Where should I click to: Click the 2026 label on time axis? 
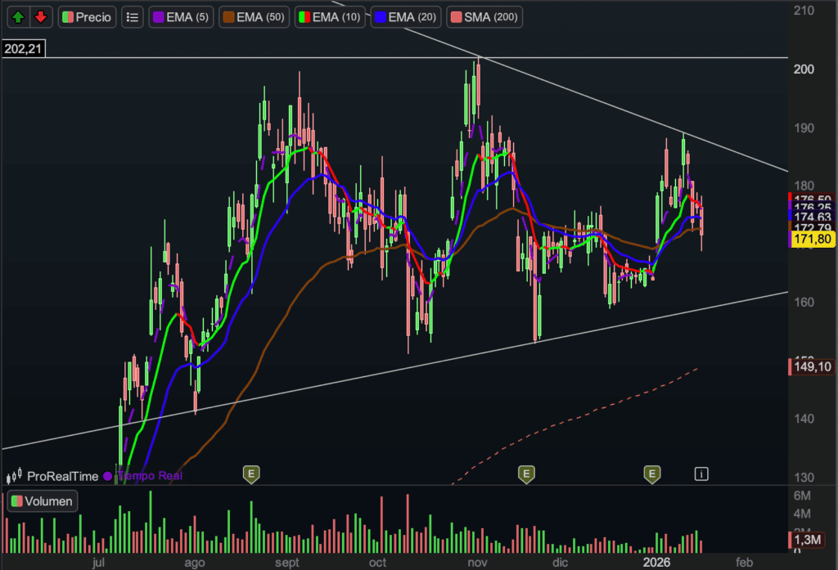click(657, 563)
